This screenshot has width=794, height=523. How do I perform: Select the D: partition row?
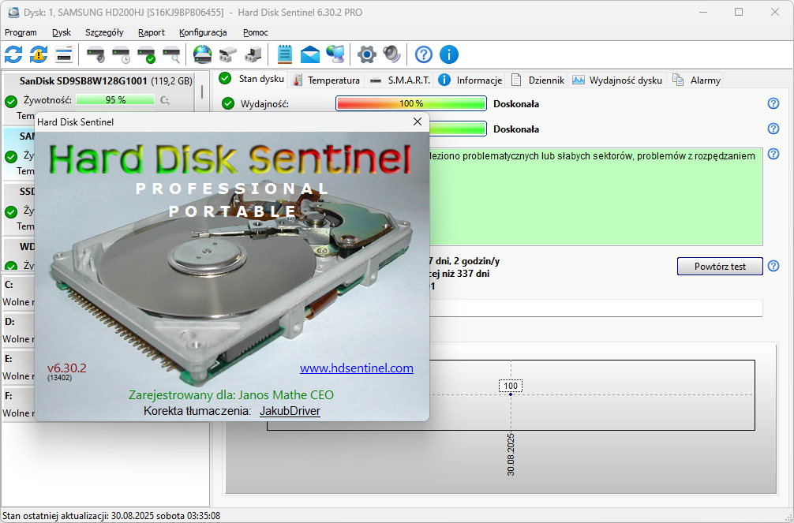tap(18, 330)
